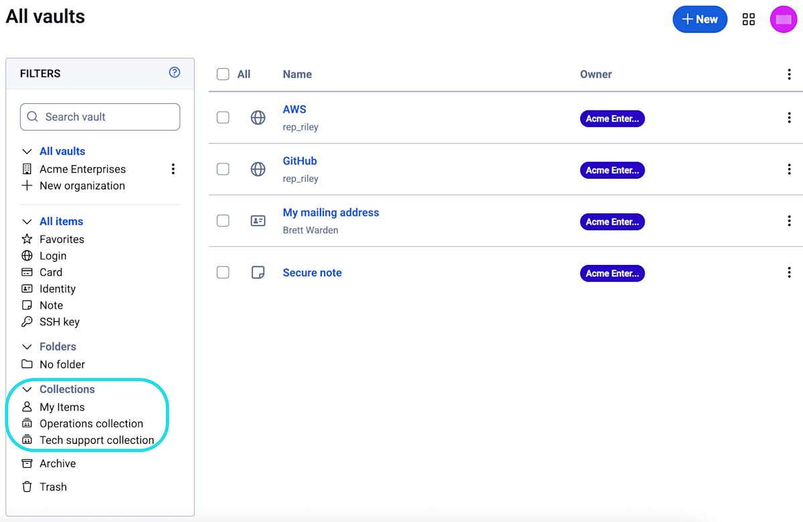Open the AWS item link
Image resolution: width=803 pixels, height=522 pixels.
point(294,109)
